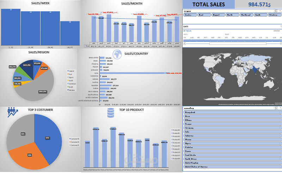Filter by Western region slicer button
Viewport: 282px width, 173px height.
click(275, 15)
